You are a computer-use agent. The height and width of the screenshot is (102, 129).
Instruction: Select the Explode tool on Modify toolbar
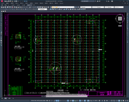point(128,42)
